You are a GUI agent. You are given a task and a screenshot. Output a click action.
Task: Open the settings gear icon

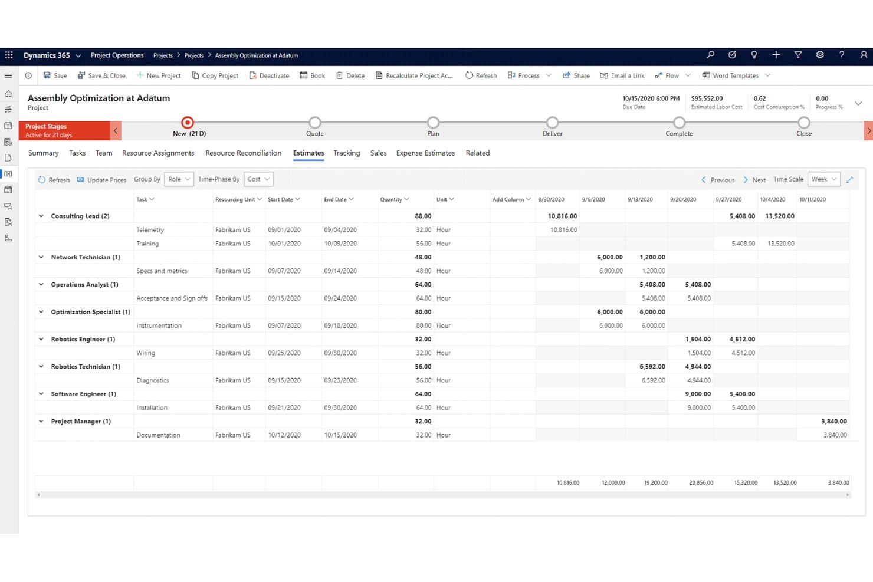[x=820, y=55]
